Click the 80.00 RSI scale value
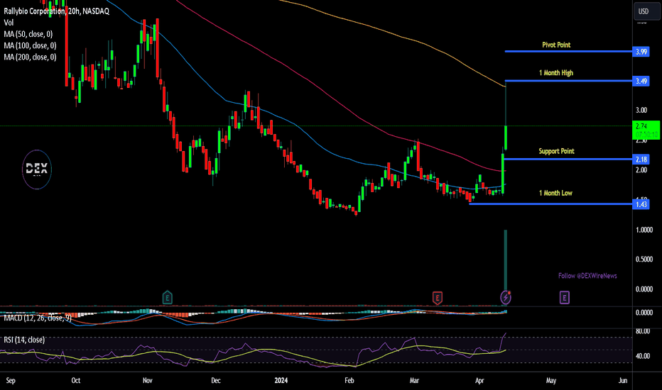Viewport: 662px width, 390px height. [x=643, y=331]
